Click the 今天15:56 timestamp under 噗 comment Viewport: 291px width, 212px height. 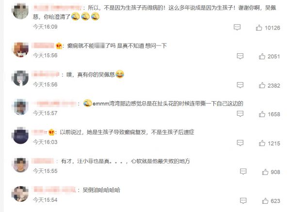pyautogui.click(x=45, y=85)
